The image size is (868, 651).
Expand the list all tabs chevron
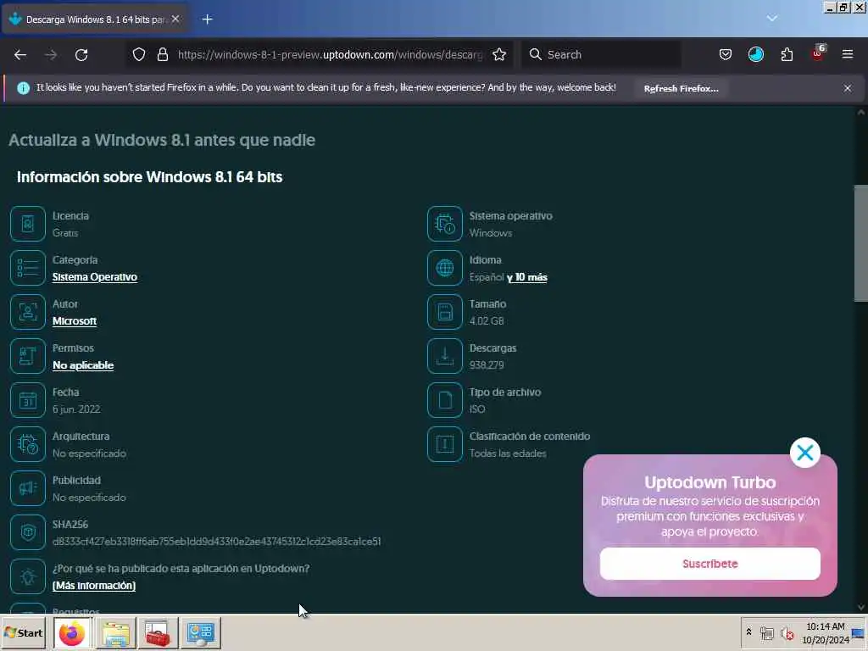click(771, 19)
